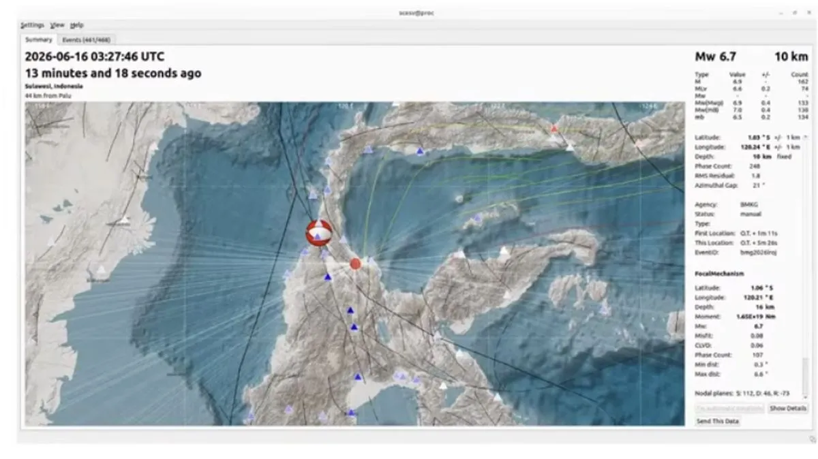Click the origin Phase Count value 248
Viewport: 818px width, 459px height.
coord(755,166)
